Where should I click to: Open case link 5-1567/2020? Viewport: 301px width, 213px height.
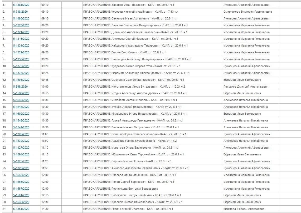[21, 189]
